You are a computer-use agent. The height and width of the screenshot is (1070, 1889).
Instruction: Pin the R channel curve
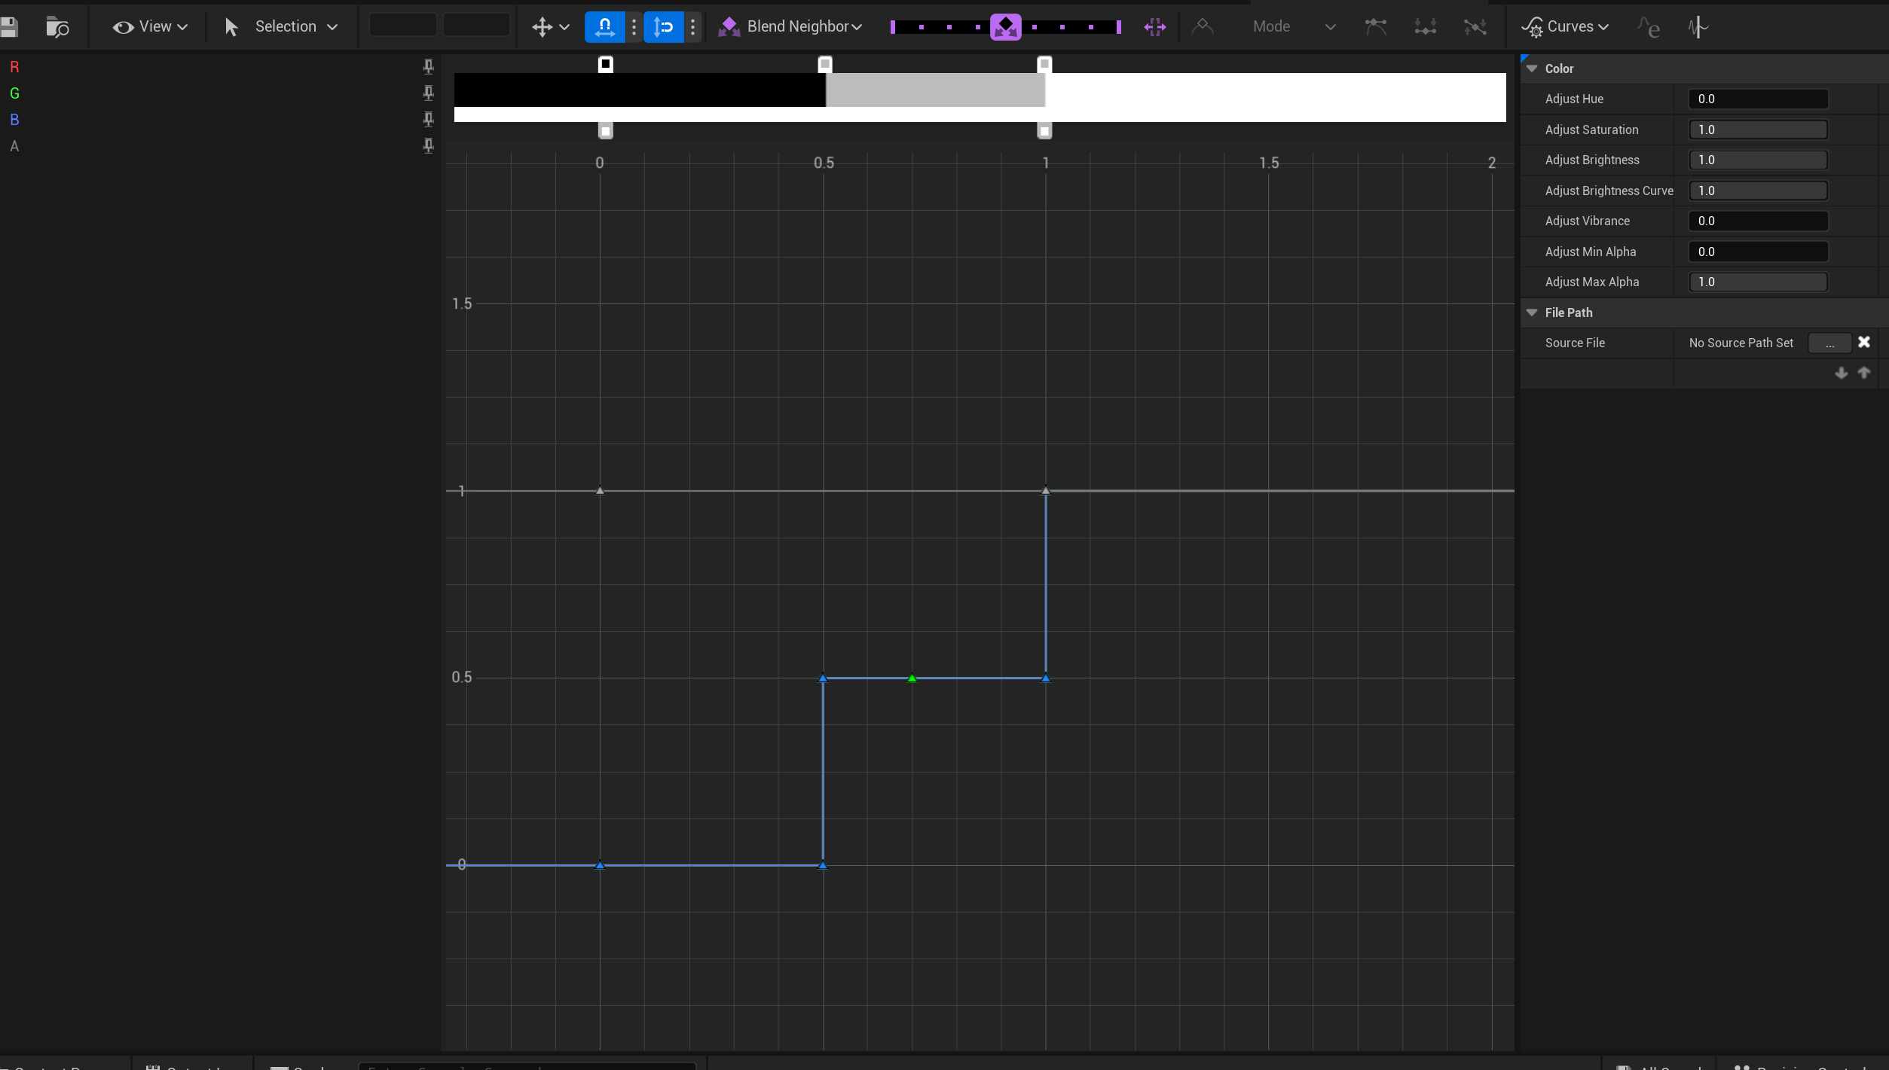pos(428,67)
